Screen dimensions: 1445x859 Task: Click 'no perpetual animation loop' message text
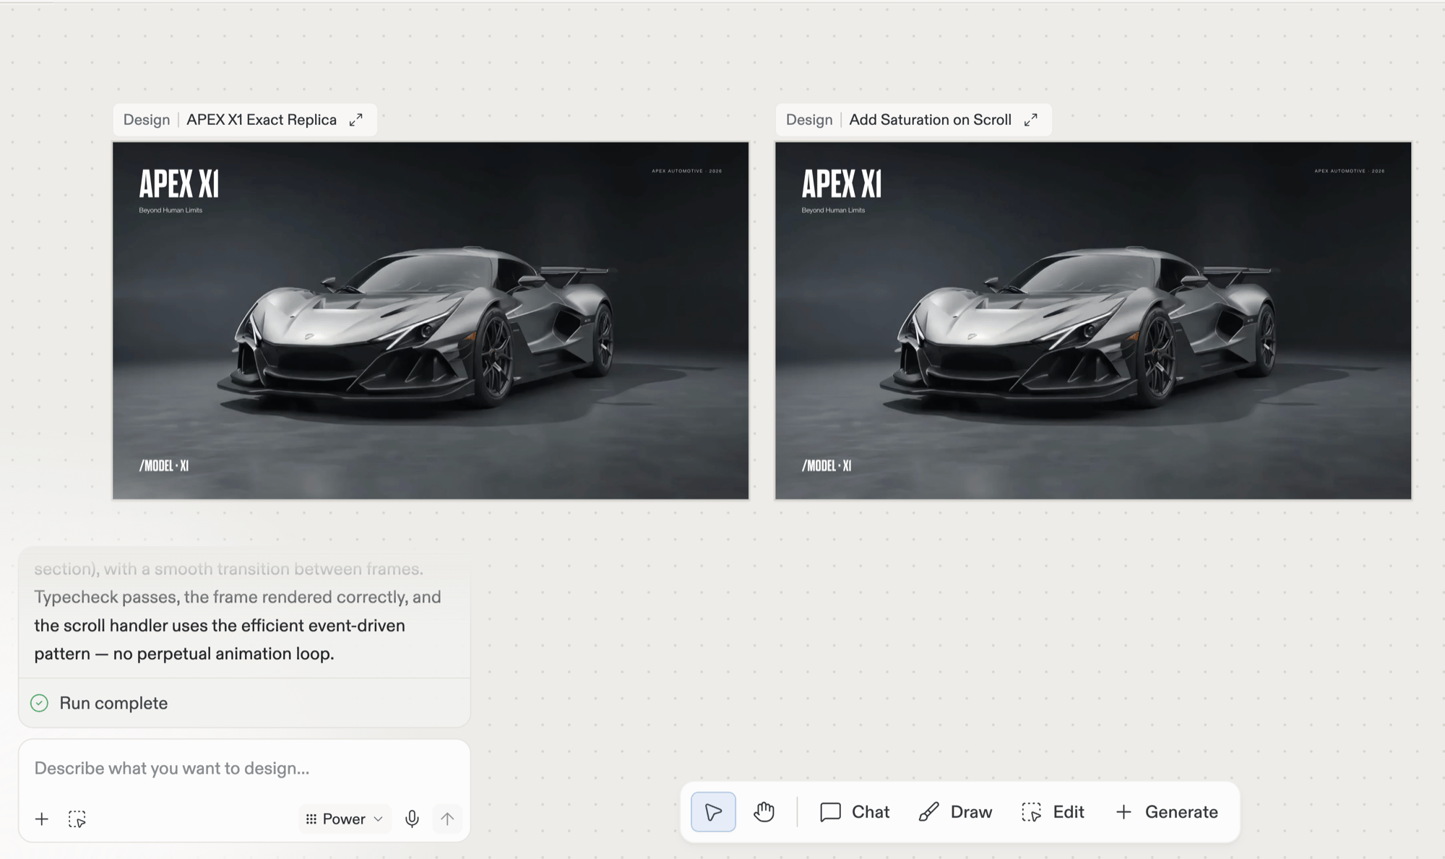tap(223, 654)
